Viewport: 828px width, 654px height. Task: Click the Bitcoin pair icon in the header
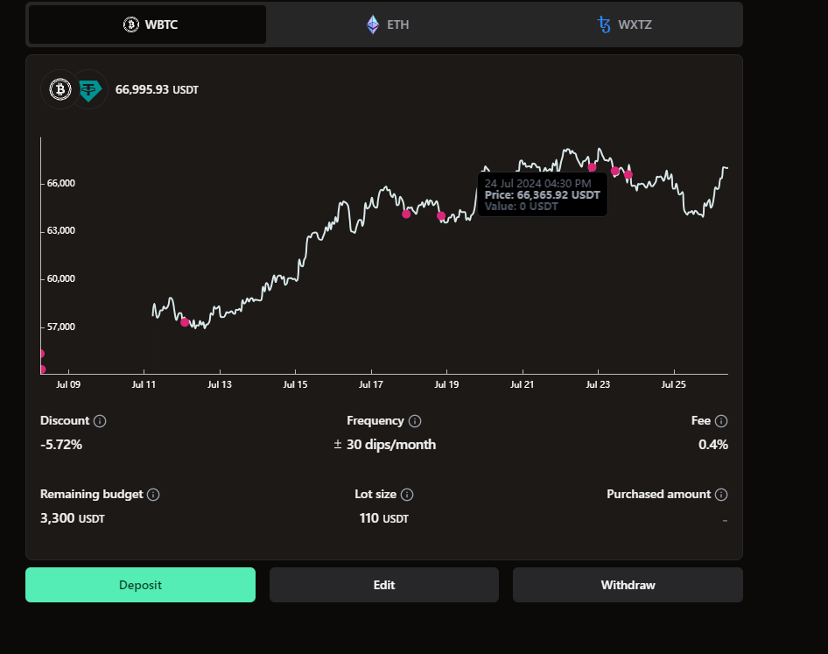click(60, 89)
